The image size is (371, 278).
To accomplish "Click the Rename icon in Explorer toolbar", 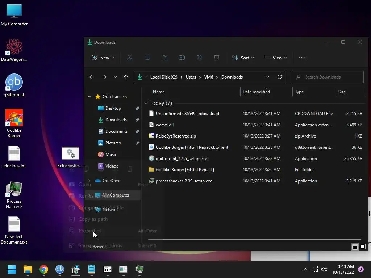I will tap(182, 58).
